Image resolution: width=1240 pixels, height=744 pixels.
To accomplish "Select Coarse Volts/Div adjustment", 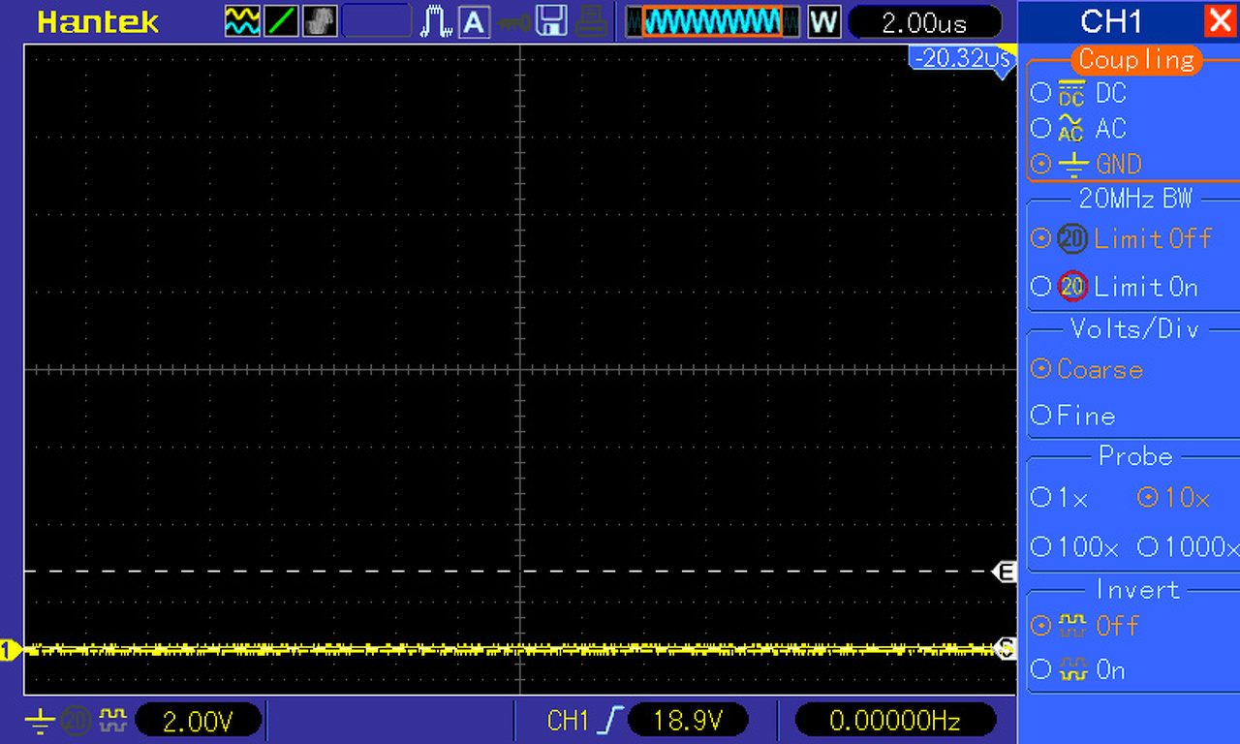I will (x=1087, y=369).
